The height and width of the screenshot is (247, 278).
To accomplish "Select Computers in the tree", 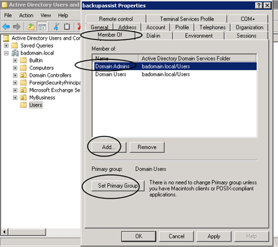I will (41, 68).
